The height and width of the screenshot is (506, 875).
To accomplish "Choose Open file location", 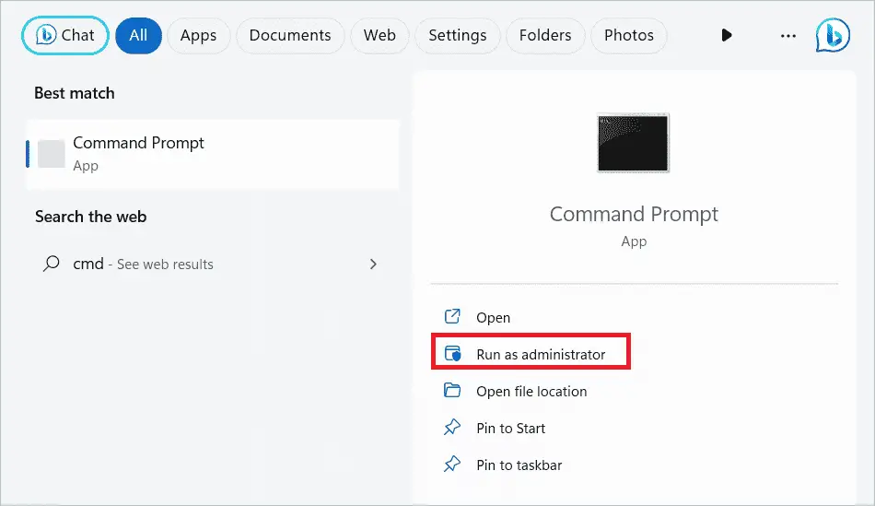I will 531,391.
